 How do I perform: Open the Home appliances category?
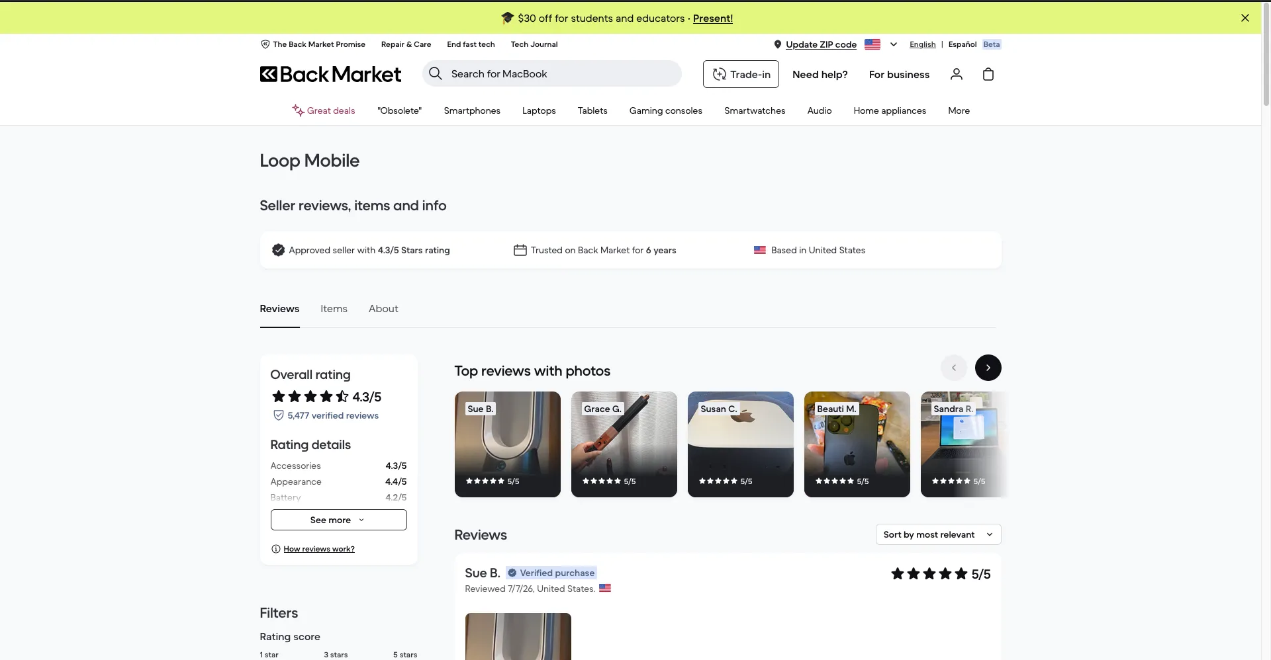[890, 110]
